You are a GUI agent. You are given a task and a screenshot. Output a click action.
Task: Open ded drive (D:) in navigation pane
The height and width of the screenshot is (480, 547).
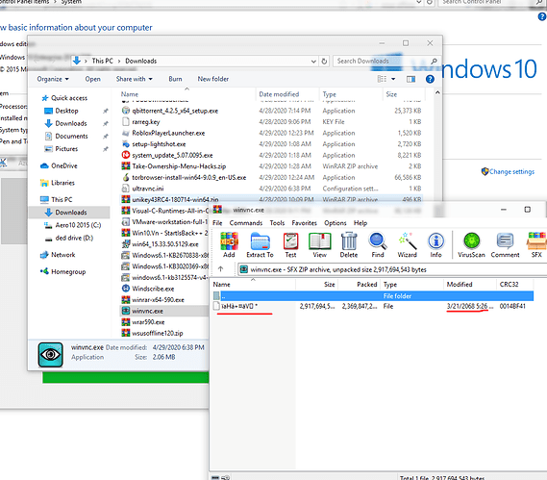pyautogui.click(x=68, y=239)
